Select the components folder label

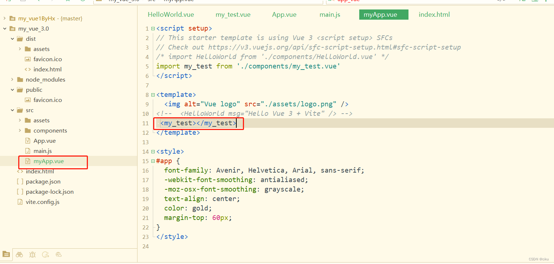click(50, 130)
